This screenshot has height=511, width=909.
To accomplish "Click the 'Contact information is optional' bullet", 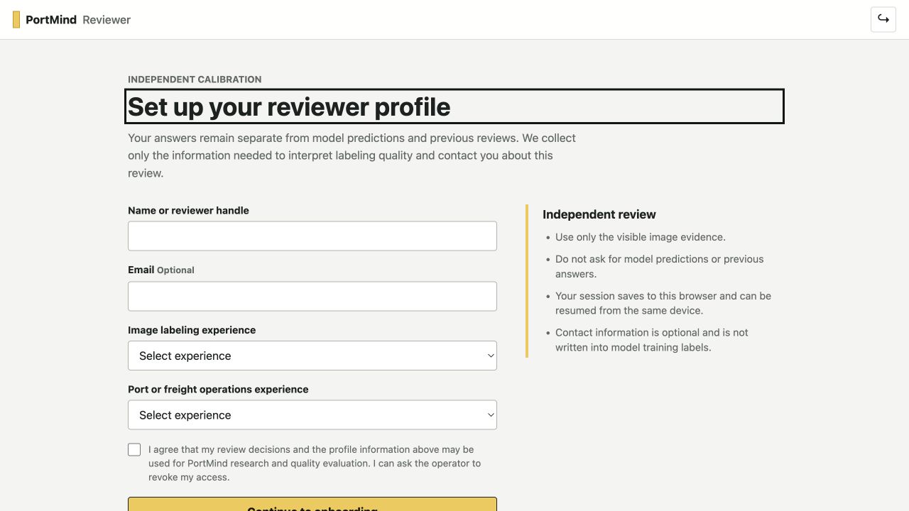I will pos(652,340).
